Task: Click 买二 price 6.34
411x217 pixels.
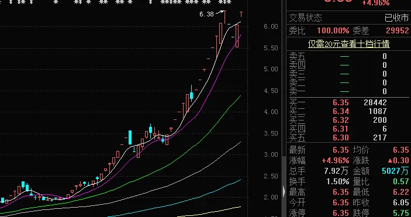Action: pos(341,111)
